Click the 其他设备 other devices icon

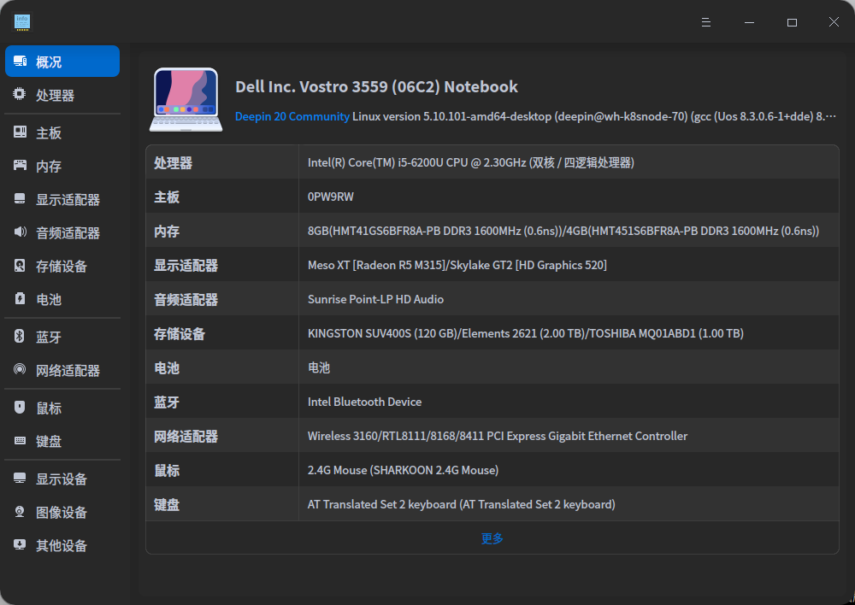(20, 544)
